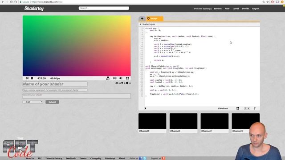285x160 pixels.
Task: Click the heart likes icon
Action: 122,83
